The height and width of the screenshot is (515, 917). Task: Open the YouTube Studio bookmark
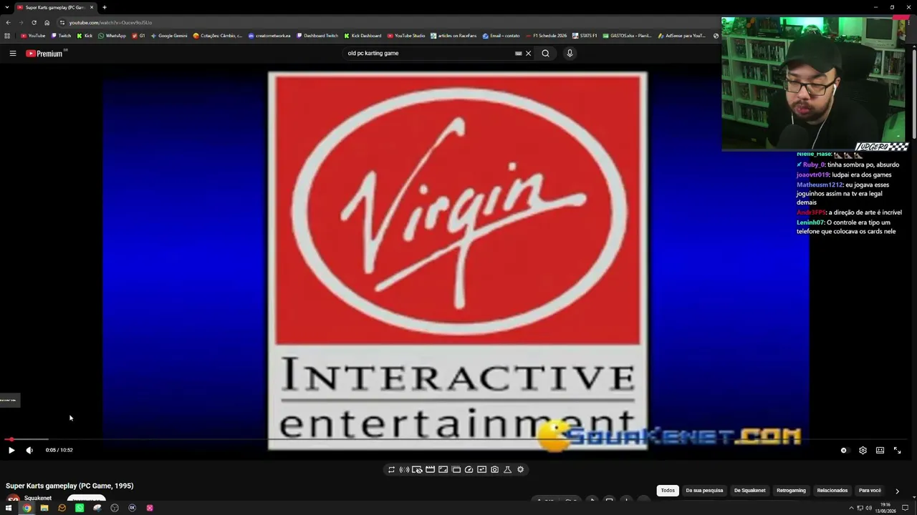405,36
